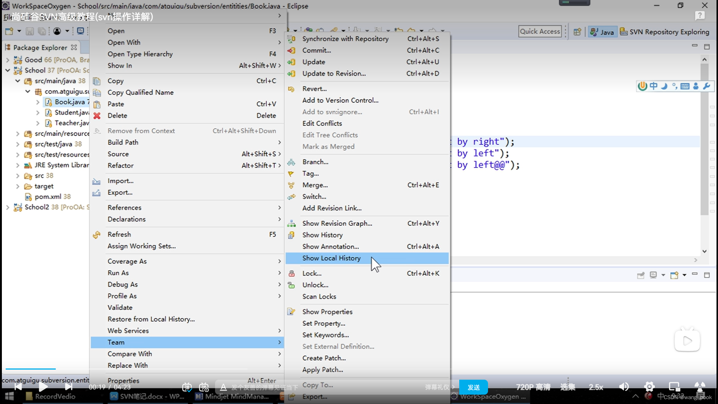
Task: Click the Branch icon
Action: pos(291,162)
